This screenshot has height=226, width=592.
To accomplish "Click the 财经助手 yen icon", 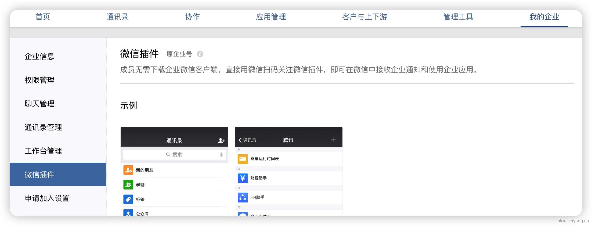I will [243, 178].
